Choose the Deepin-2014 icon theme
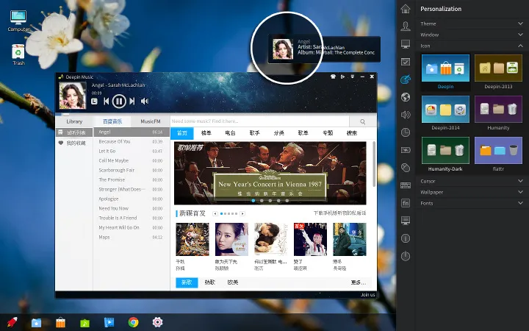This screenshot has height=331, width=529. 445,110
